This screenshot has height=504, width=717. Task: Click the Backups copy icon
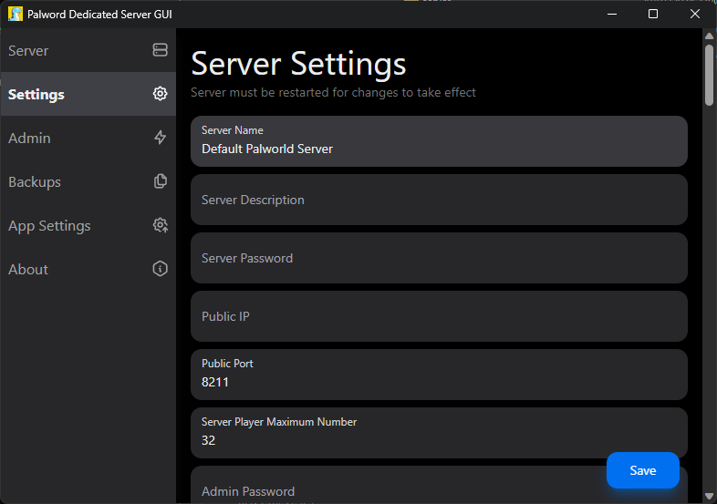coord(160,181)
